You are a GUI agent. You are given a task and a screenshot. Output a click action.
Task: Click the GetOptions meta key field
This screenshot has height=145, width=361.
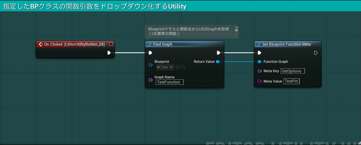tap(293, 71)
